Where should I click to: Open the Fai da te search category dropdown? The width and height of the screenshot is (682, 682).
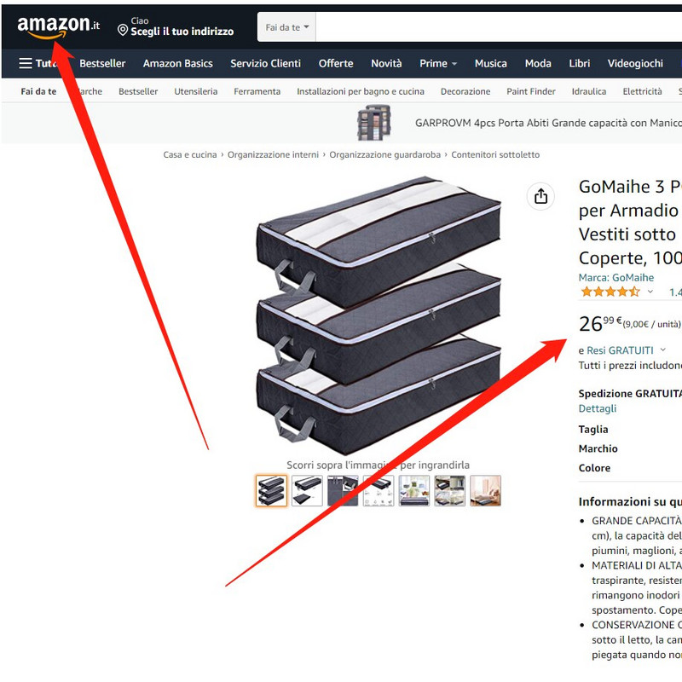point(287,27)
